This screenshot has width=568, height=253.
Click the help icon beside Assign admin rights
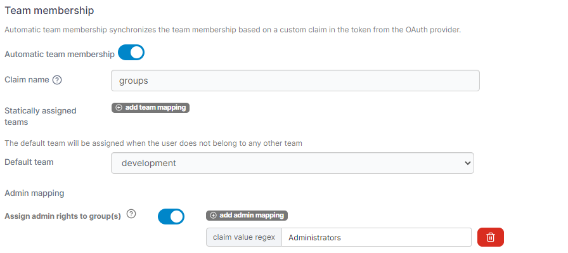[x=131, y=214]
